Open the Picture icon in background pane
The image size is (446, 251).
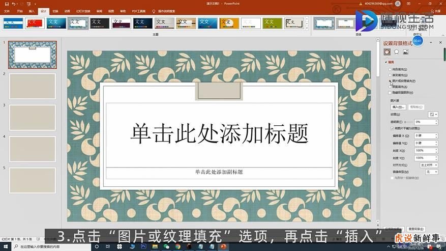pos(405,52)
